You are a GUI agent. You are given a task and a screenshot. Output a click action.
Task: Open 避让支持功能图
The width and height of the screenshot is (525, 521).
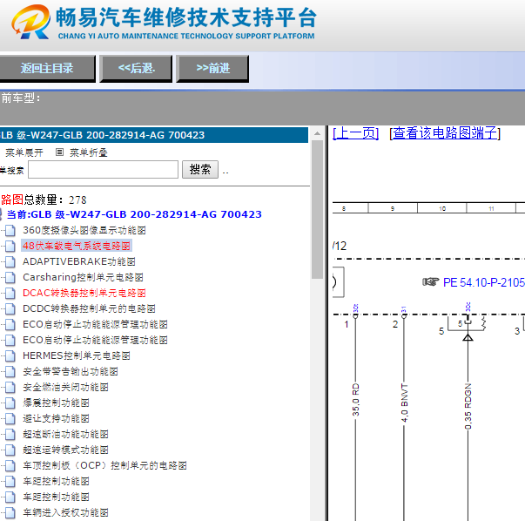[x=56, y=418]
